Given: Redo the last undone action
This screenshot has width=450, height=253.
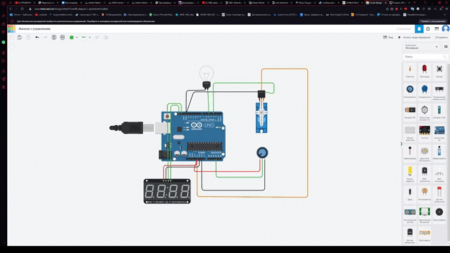Looking at the screenshot, I should (x=45, y=37).
